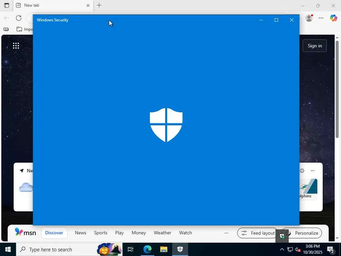Open the Money section

[139, 233]
